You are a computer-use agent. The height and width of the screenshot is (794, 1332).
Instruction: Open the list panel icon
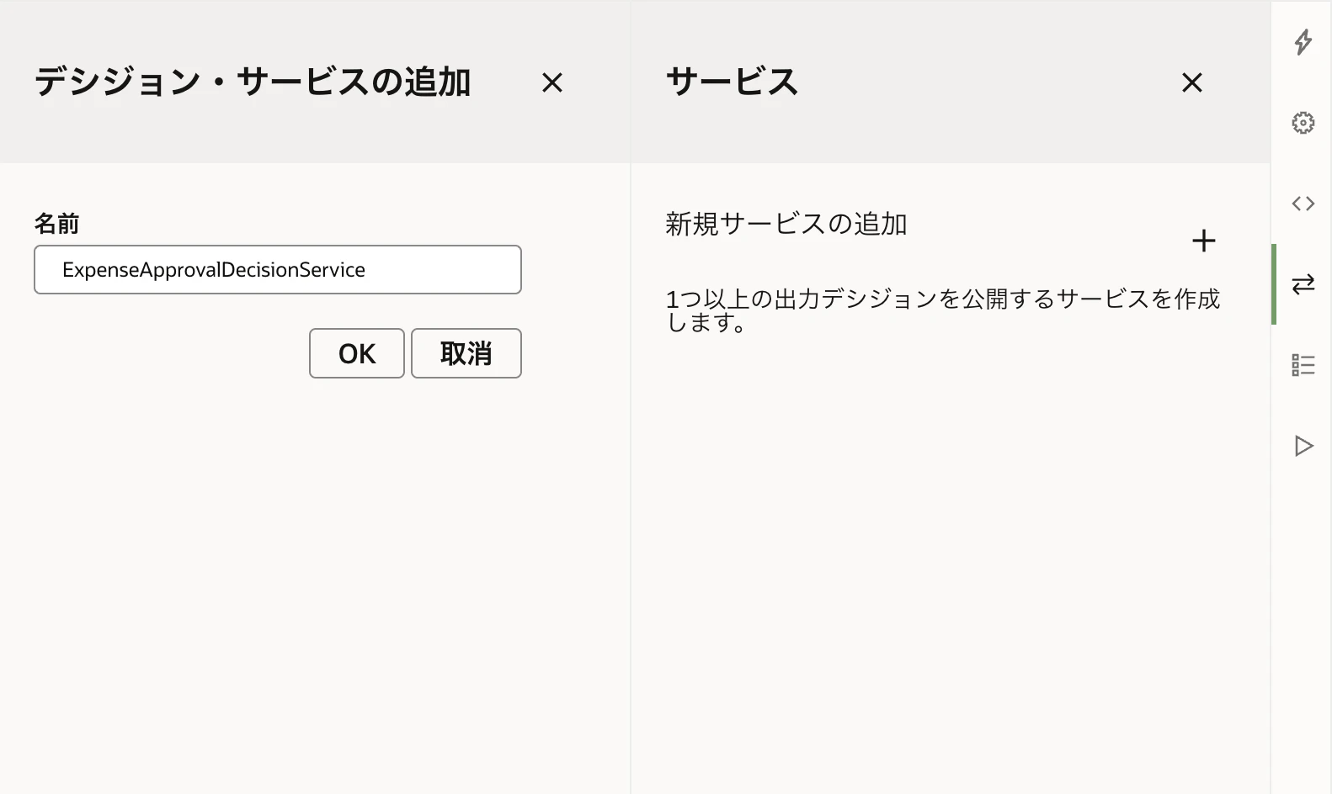(x=1303, y=365)
